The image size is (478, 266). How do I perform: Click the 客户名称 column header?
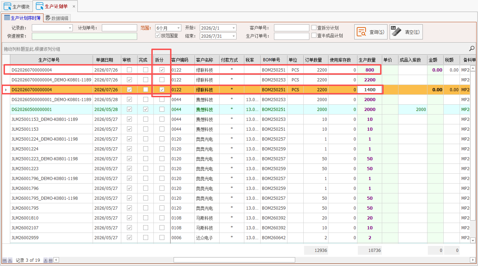tap(207, 60)
